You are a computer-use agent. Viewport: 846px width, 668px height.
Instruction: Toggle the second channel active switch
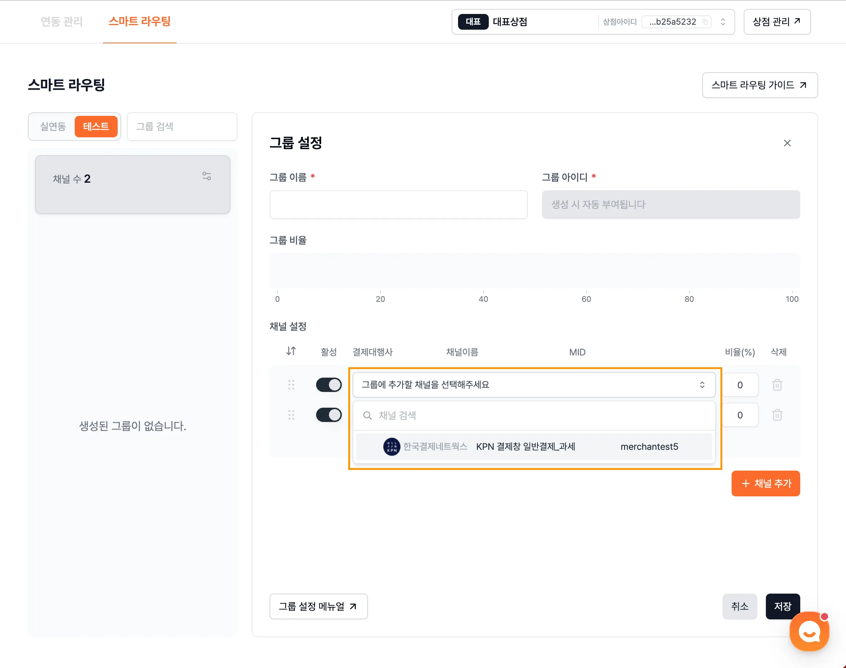[x=329, y=415]
